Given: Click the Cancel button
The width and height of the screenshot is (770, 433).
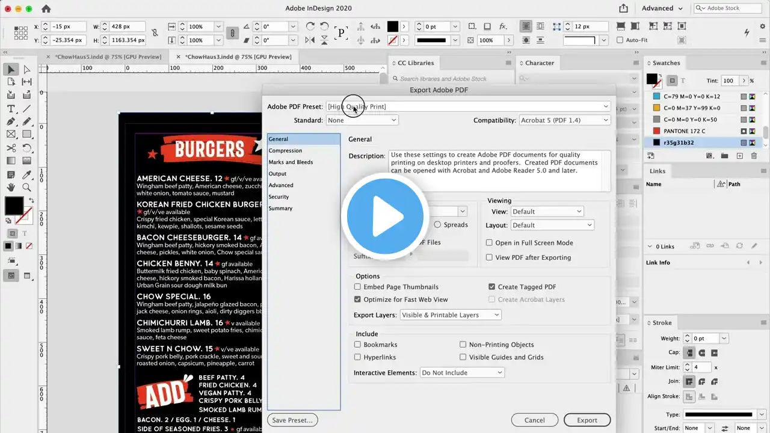Looking at the screenshot, I should tap(535, 420).
